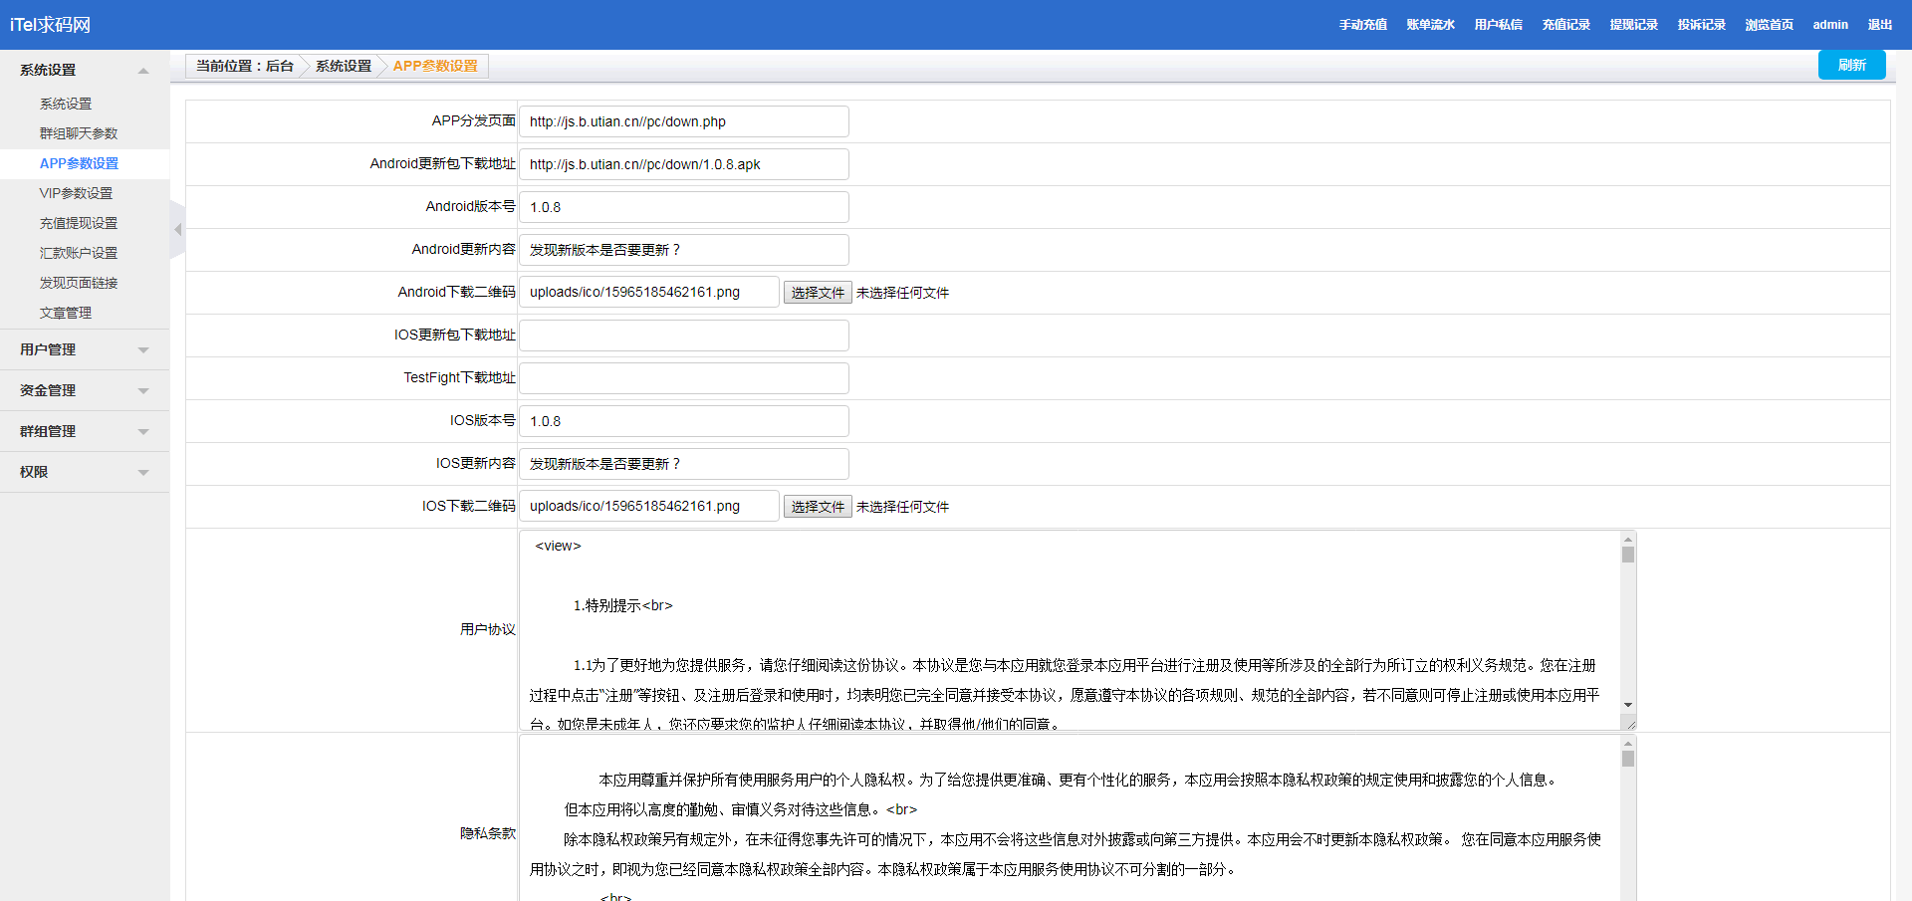This screenshot has width=1912, height=901.
Task: Collapse the 系统设置 sidebar section arrow
Action: coord(143,71)
